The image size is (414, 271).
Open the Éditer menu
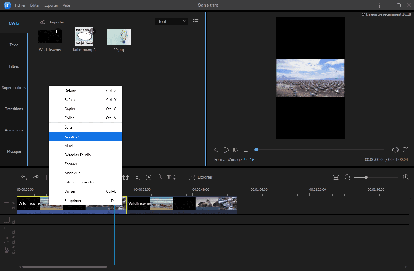(x=35, y=5)
